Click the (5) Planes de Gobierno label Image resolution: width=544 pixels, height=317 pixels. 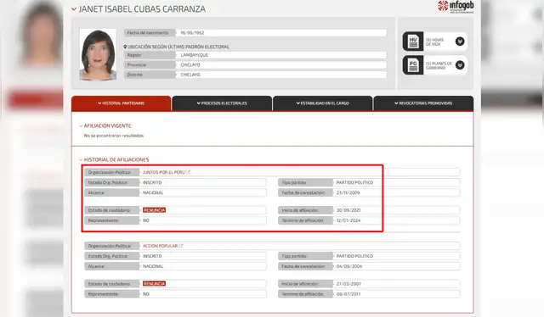439,65
